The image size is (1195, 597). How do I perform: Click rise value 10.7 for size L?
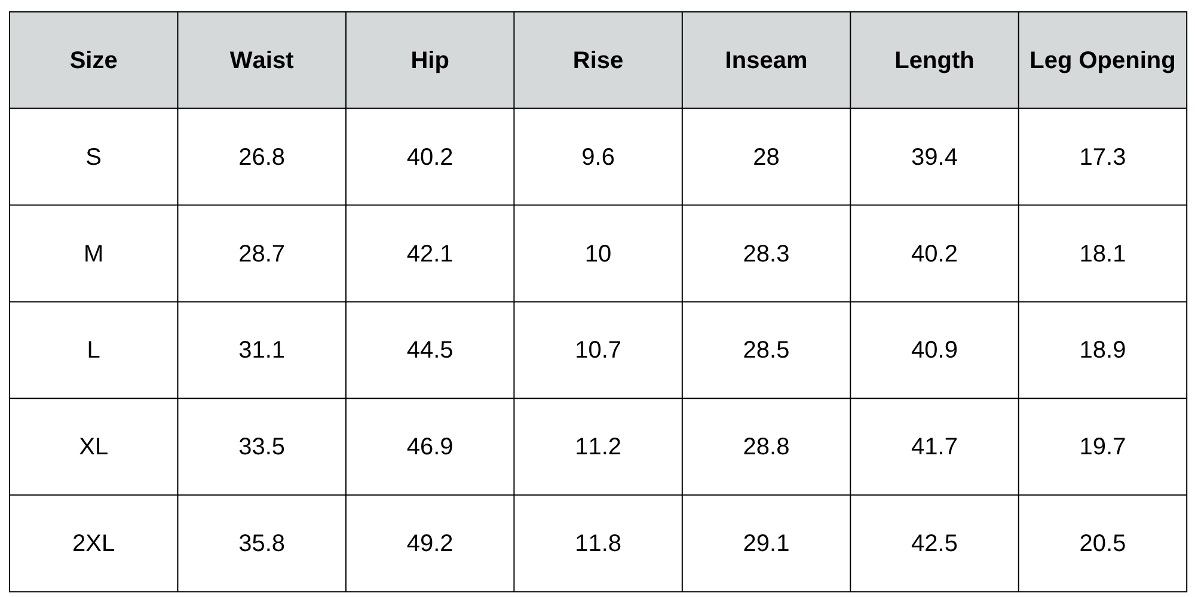(597, 350)
